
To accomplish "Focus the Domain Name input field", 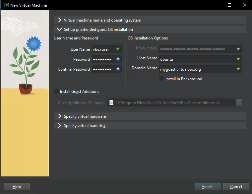I will click(197, 69).
